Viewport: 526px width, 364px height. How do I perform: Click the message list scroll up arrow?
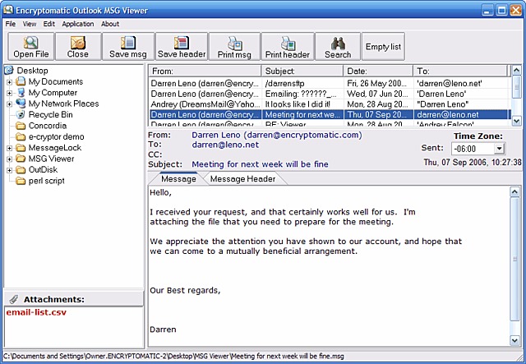pos(517,70)
